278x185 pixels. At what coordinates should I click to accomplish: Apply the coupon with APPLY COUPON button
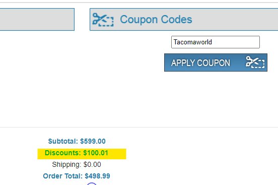(216, 63)
